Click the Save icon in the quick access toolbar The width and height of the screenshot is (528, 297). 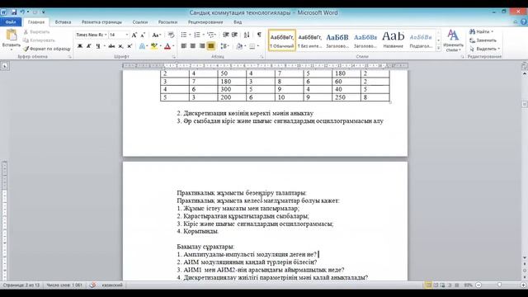click(x=13, y=12)
